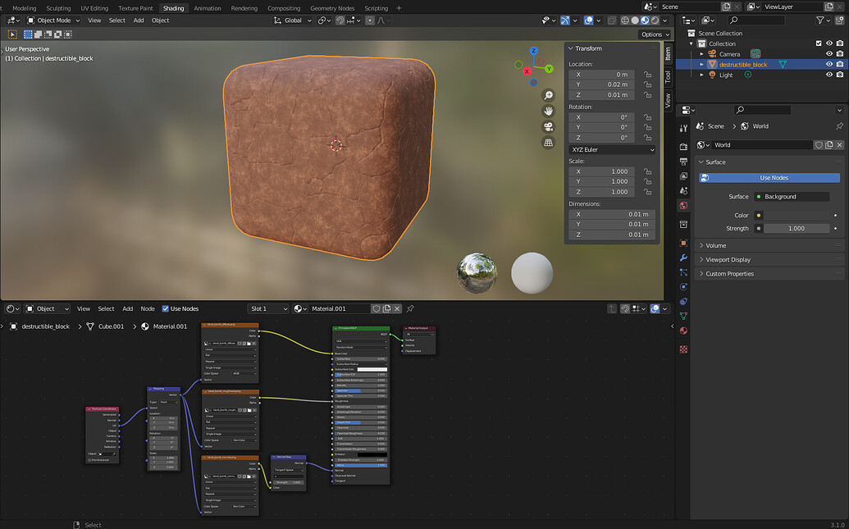The height and width of the screenshot is (529, 849).
Task: Open the Slot 1 dropdown
Action: pyautogui.click(x=268, y=308)
